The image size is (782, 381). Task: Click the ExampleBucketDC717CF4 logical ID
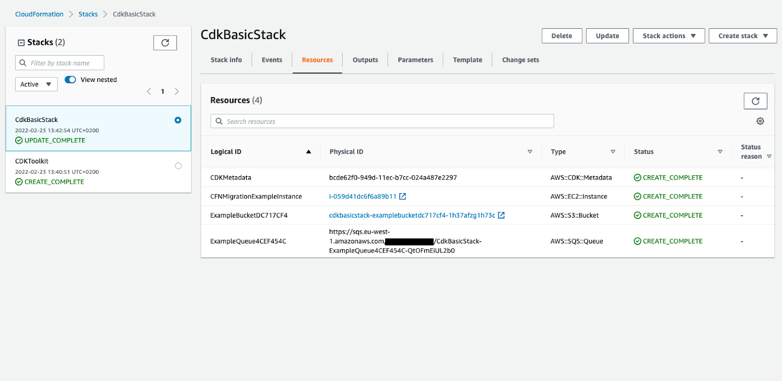point(249,215)
